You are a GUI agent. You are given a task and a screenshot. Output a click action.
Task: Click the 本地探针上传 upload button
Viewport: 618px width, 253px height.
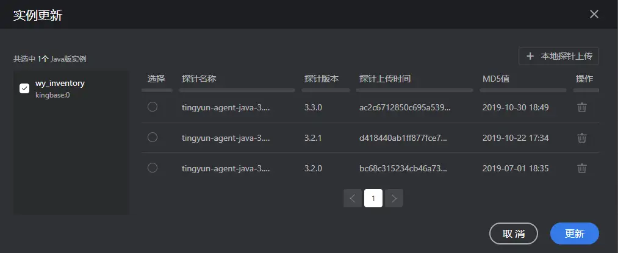click(x=559, y=56)
